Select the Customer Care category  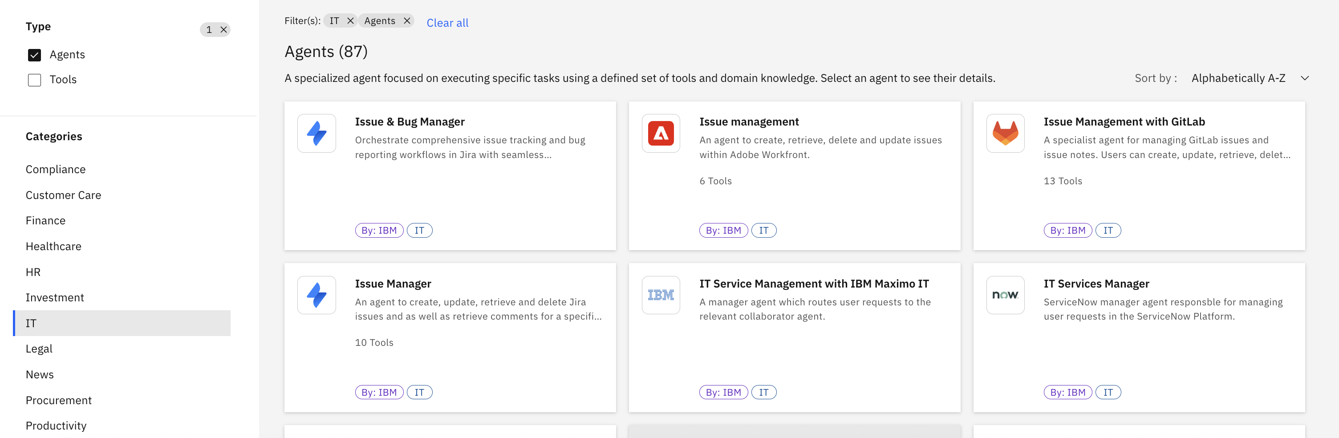[x=63, y=195]
